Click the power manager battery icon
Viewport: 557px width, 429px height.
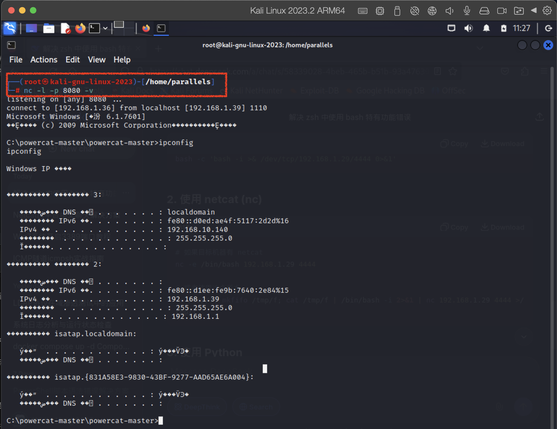[504, 28]
